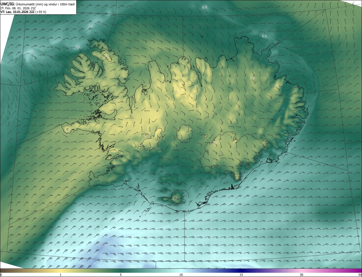
Task: Click the 15 tick on the color scale
Action: click(x=241, y=275)
